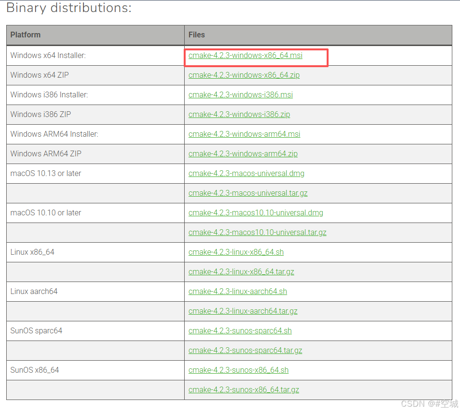Download cmake-4.2.3-linux-aarch64.sh script
The image size is (460, 412).
[x=237, y=292]
